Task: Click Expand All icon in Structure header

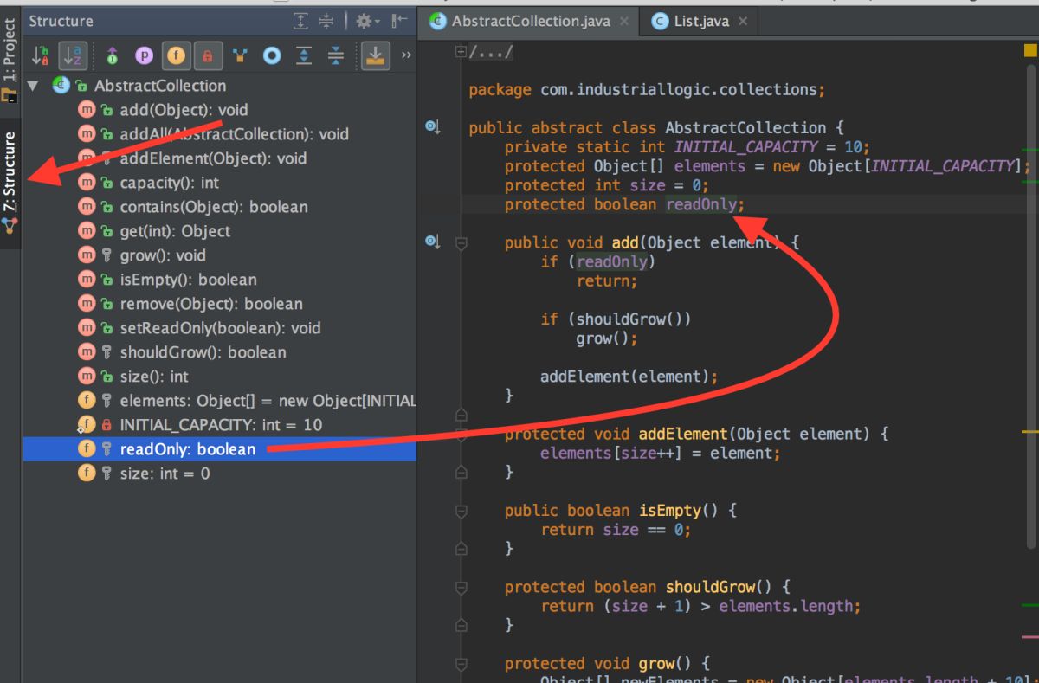Action: [x=300, y=21]
